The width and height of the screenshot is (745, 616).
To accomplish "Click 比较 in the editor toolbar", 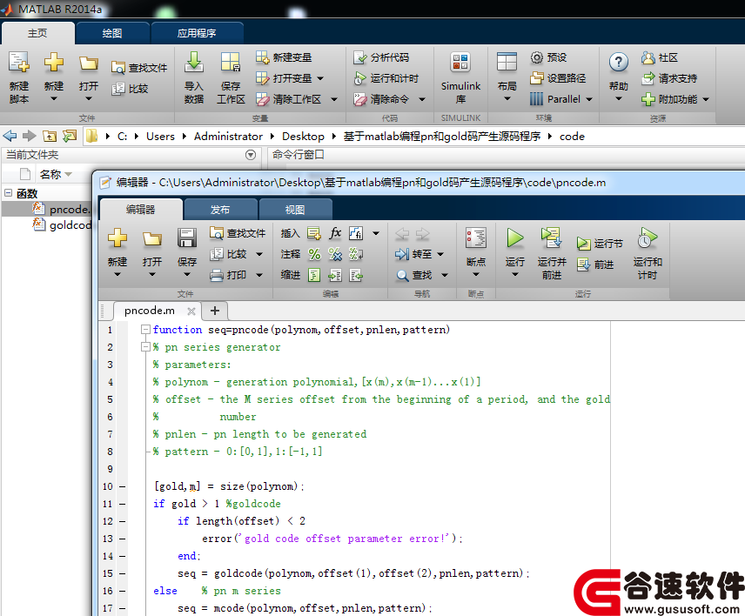I will (229, 254).
